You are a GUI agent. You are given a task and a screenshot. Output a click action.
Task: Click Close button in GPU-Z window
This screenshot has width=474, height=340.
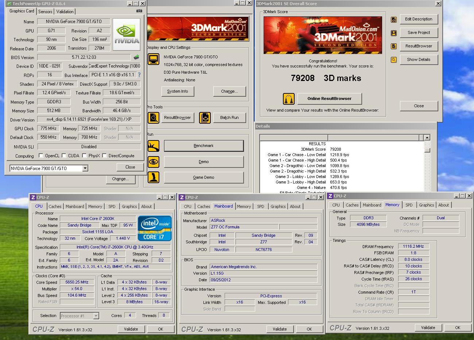(130, 167)
